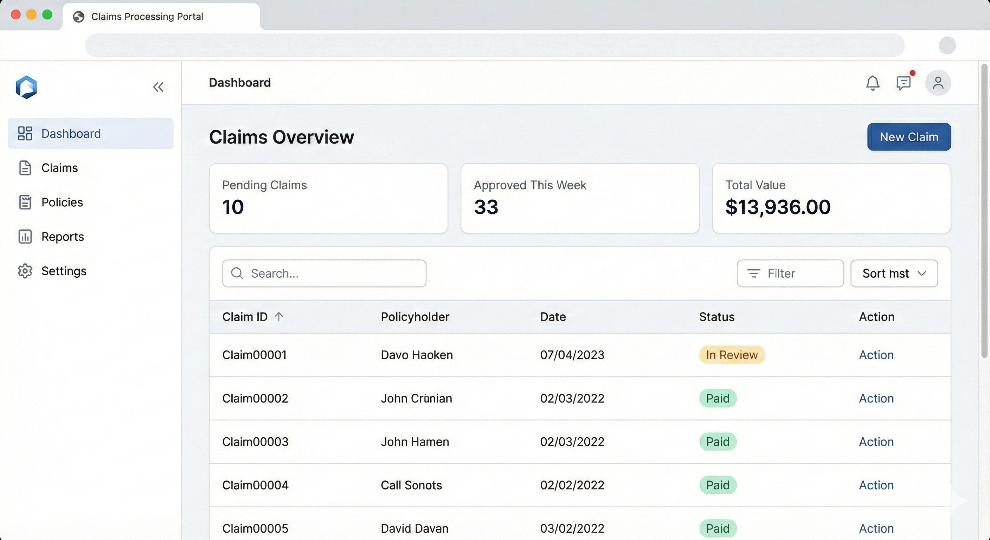Collapse the sidebar with the double chevron
The width and height of the screenshot is (990, 540).
pos(159,87)
